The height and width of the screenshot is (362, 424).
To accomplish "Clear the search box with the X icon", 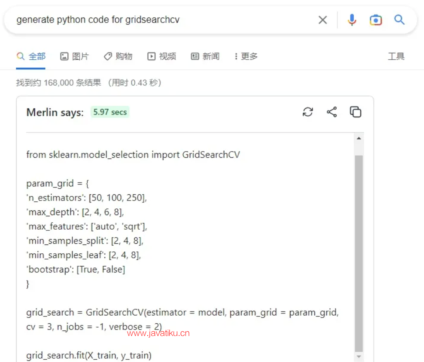I will (x=323, y=20).
